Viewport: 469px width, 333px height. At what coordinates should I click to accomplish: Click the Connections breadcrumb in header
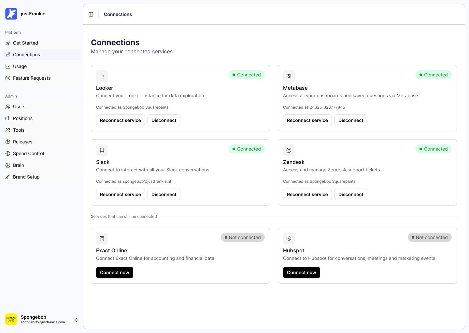(x=118, y=14)
